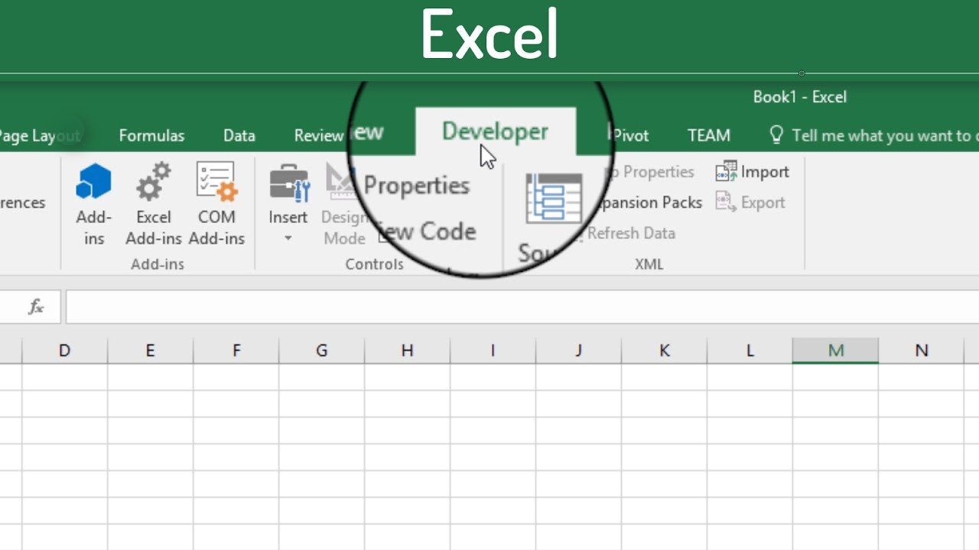This screenshot has height=550, width=979.
Task: Switch to the Data tab
Action: point(239,135)
